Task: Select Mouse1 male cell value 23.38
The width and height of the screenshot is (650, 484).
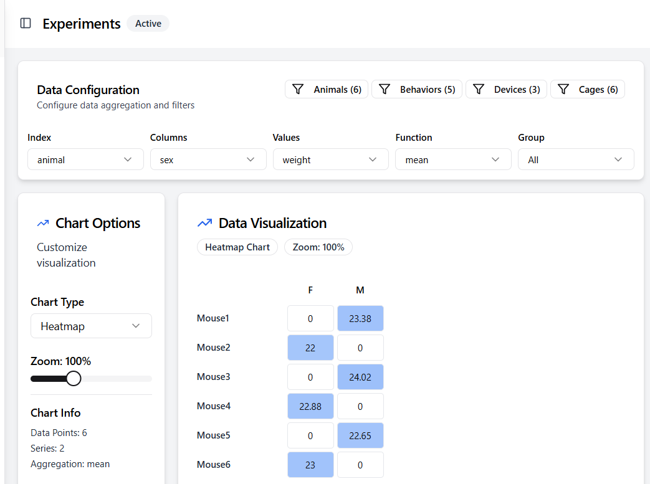Action: (360, 318)
